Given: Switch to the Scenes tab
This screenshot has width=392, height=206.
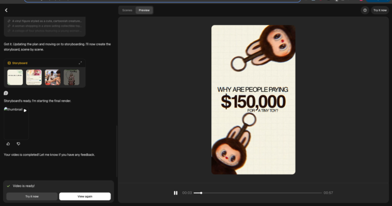Looking at the screenshot, I should coord(127,10).
